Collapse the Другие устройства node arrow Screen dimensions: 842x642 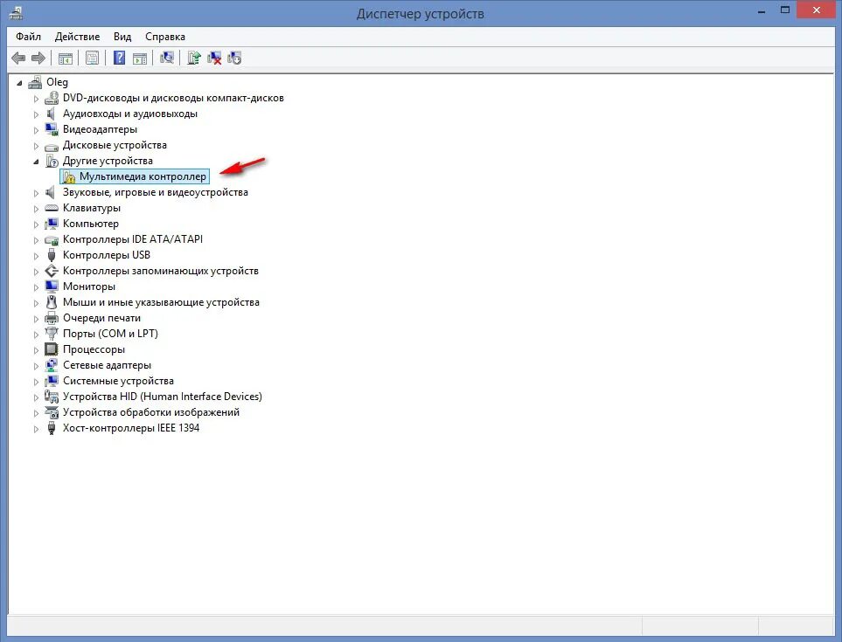(x=36, y=162)
